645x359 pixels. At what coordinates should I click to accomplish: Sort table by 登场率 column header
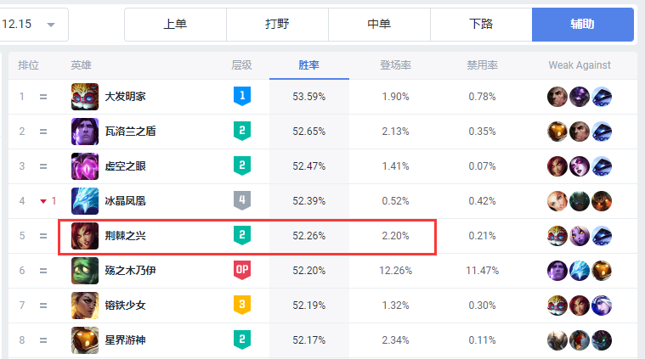395,65
